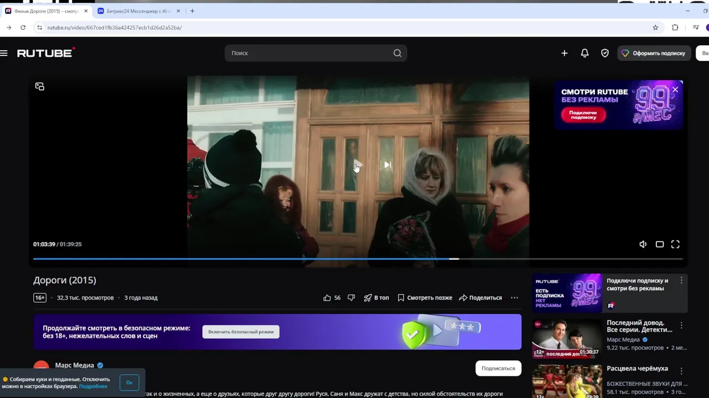The width and height of the screenshot is (709, 398).
Task: Open options menu for Последний довод video
Action: (681, 326)
